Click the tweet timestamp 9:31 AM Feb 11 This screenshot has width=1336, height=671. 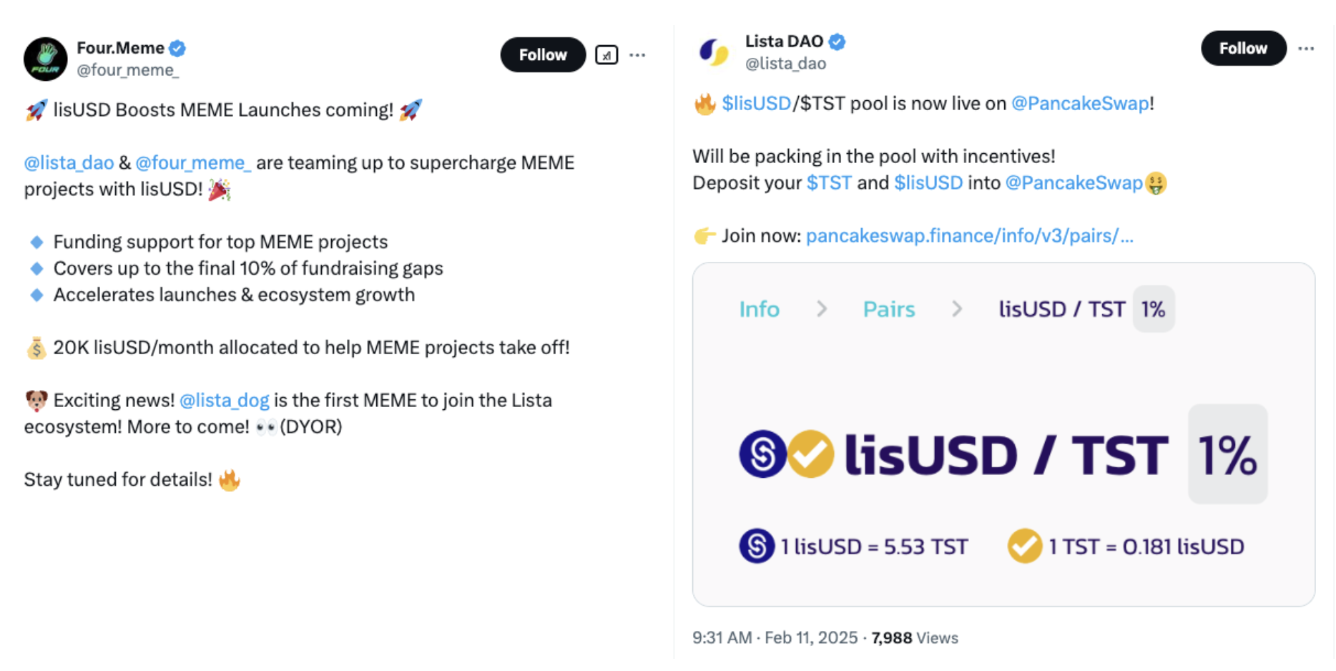pyautogui.click(x=775, y=638)
